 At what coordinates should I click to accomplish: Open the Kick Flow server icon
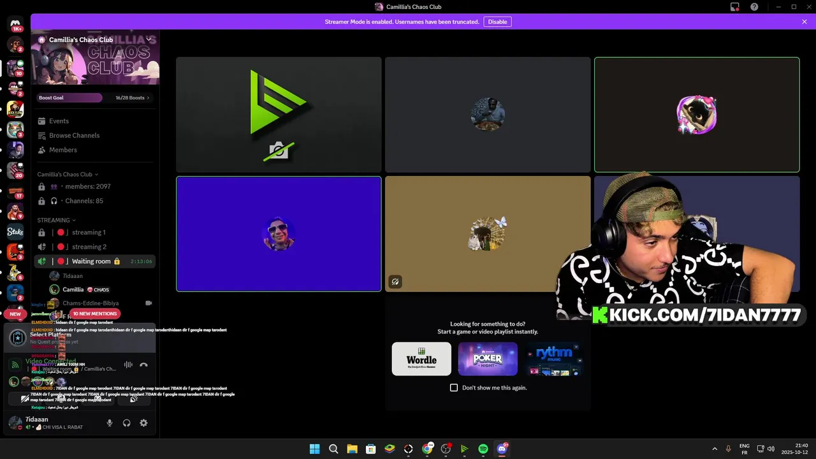(15, 109)
